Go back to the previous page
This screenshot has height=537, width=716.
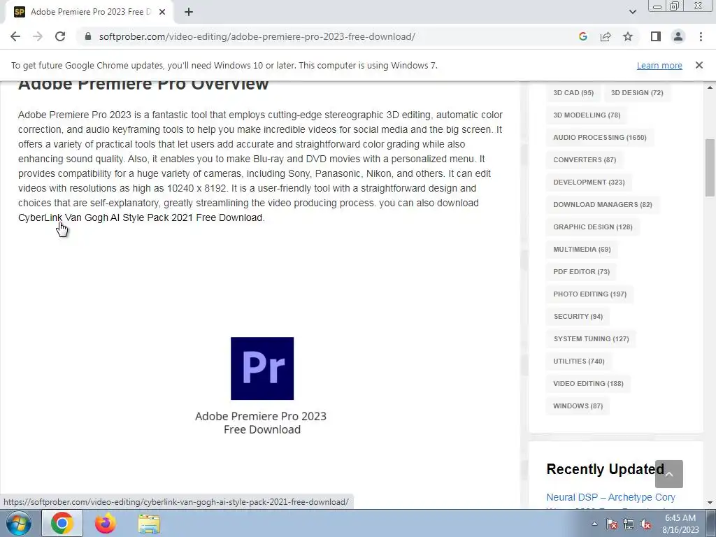point(15,36)
